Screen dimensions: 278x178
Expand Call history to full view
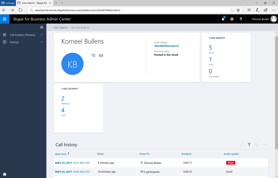[242, 144]
